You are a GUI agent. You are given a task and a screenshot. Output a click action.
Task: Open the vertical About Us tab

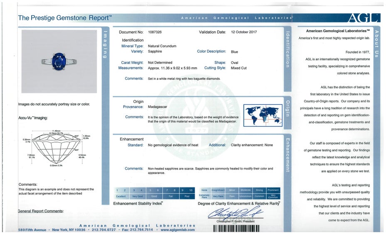[376, 44]
